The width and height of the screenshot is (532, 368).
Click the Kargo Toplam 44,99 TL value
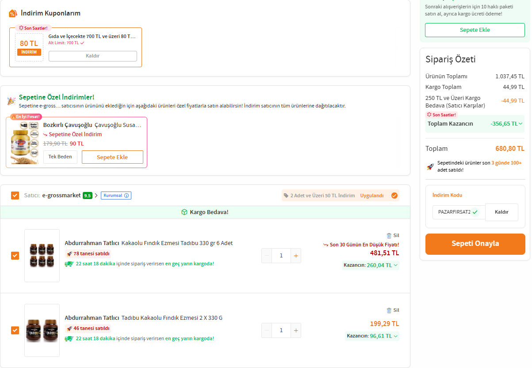point(513,87)
